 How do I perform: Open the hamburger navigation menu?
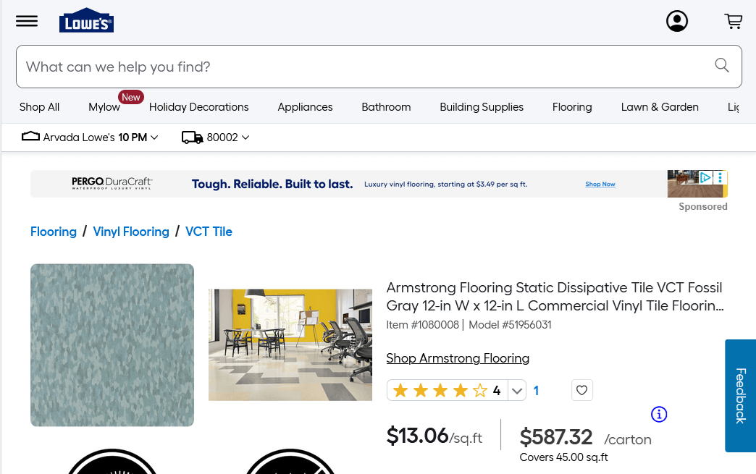click(x=27, y=21)
